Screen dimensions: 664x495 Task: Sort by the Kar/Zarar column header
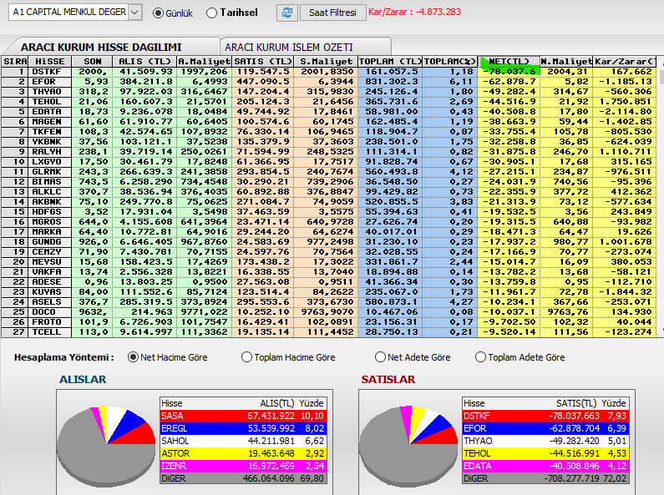click(625, 62)
